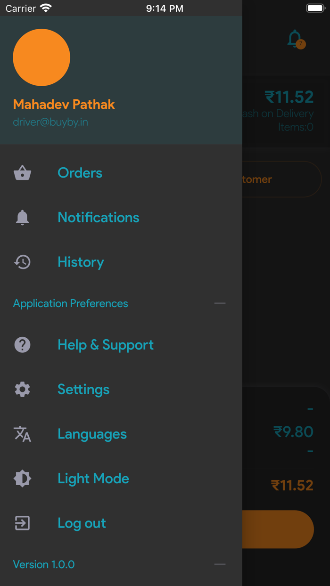Tap the Log out label

[x=82, y=523]
